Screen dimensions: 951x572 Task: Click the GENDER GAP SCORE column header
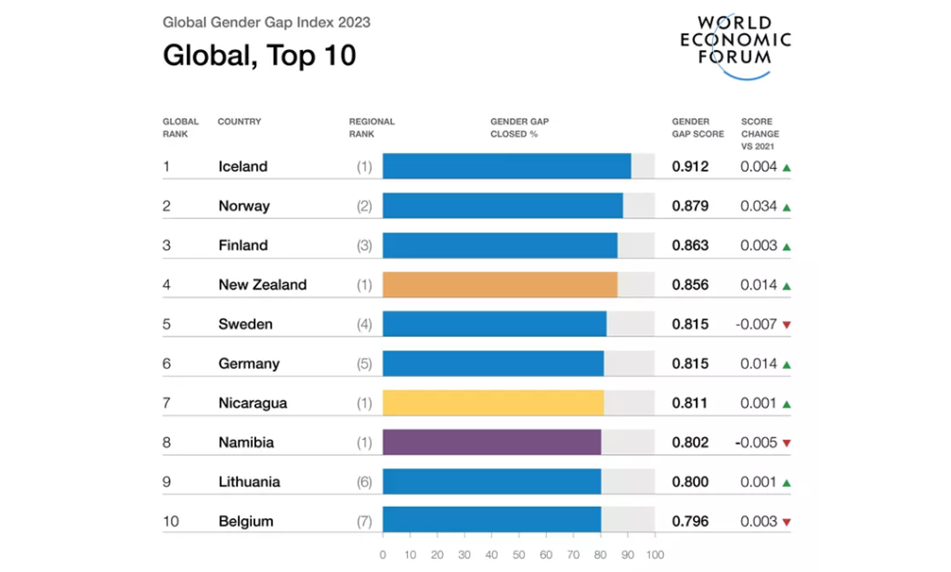point(697,127)
